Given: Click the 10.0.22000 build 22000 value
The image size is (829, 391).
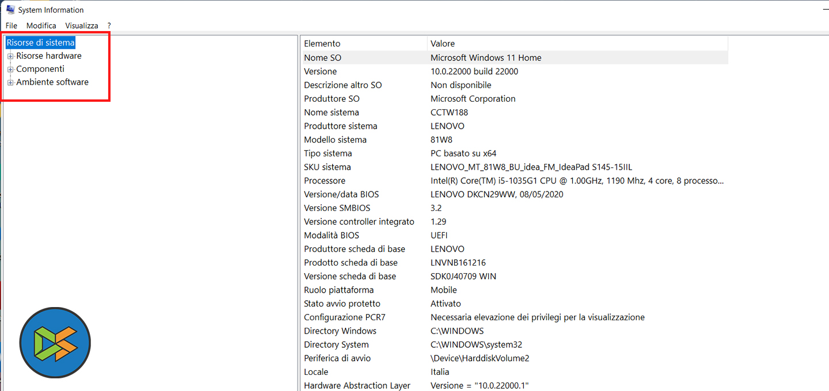Looking at the screenshot, I should (x=474, y=71).
